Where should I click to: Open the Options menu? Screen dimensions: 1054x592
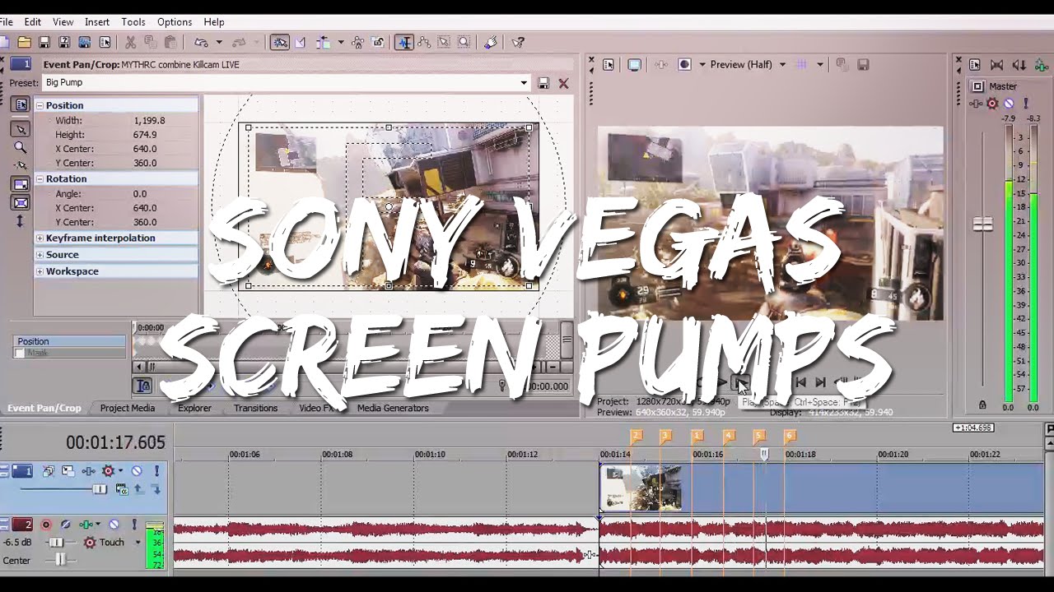coord(174,22)
